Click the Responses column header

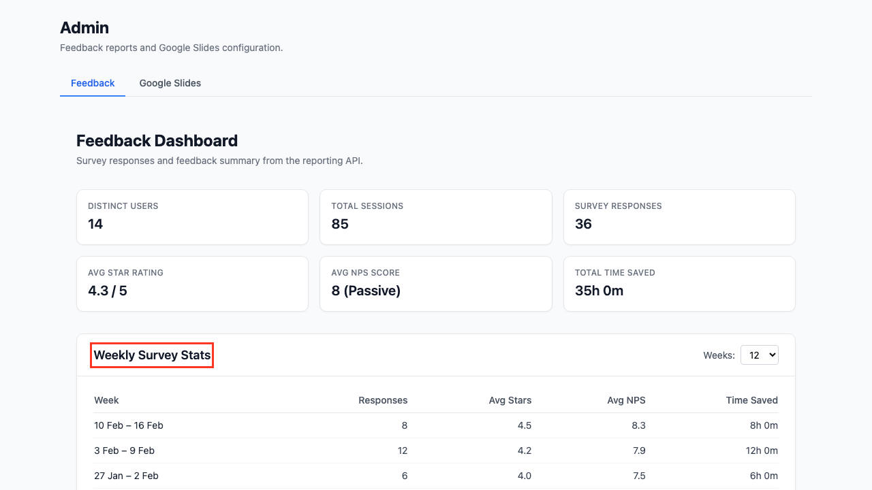(x=383, y=400)
